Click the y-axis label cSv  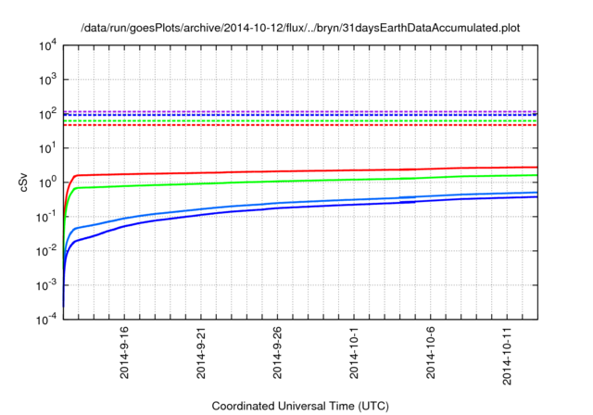pos(24,182)
